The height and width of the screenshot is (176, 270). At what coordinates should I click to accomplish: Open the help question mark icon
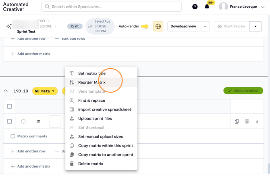(195, 7)
